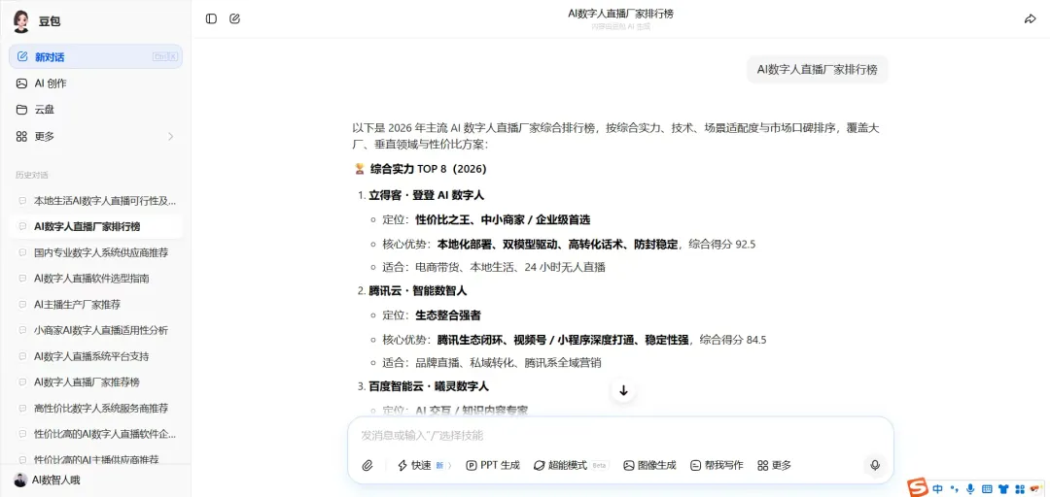Image resolution: width=1050 pixels, height=497 pixels.
Task: Open the 快速 mode selector
Action: [425, 466]
